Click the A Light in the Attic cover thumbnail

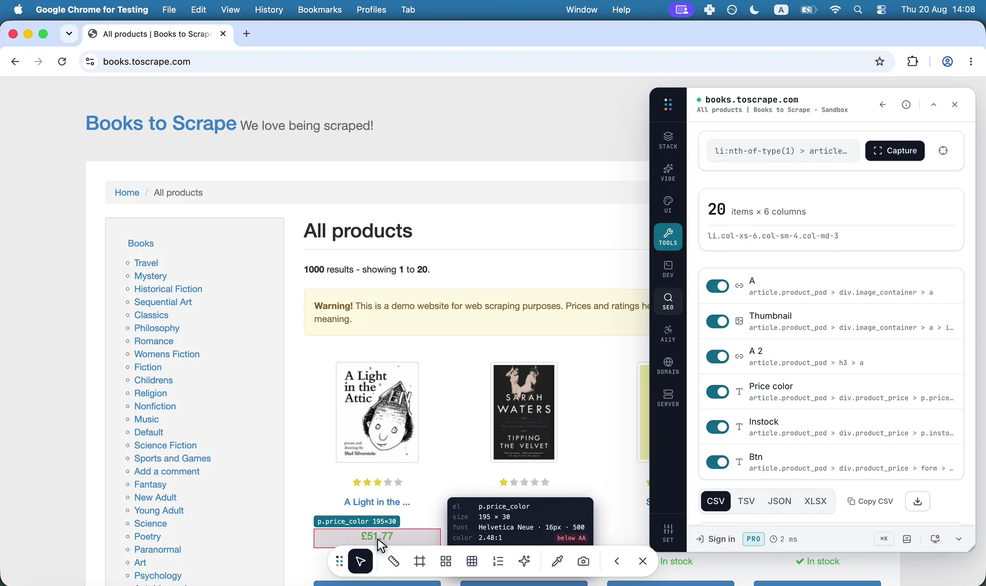[x=377, y=412]
